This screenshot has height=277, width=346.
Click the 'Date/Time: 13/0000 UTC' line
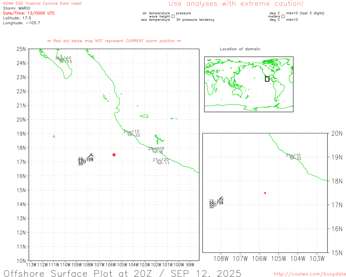tap(29, 13)
